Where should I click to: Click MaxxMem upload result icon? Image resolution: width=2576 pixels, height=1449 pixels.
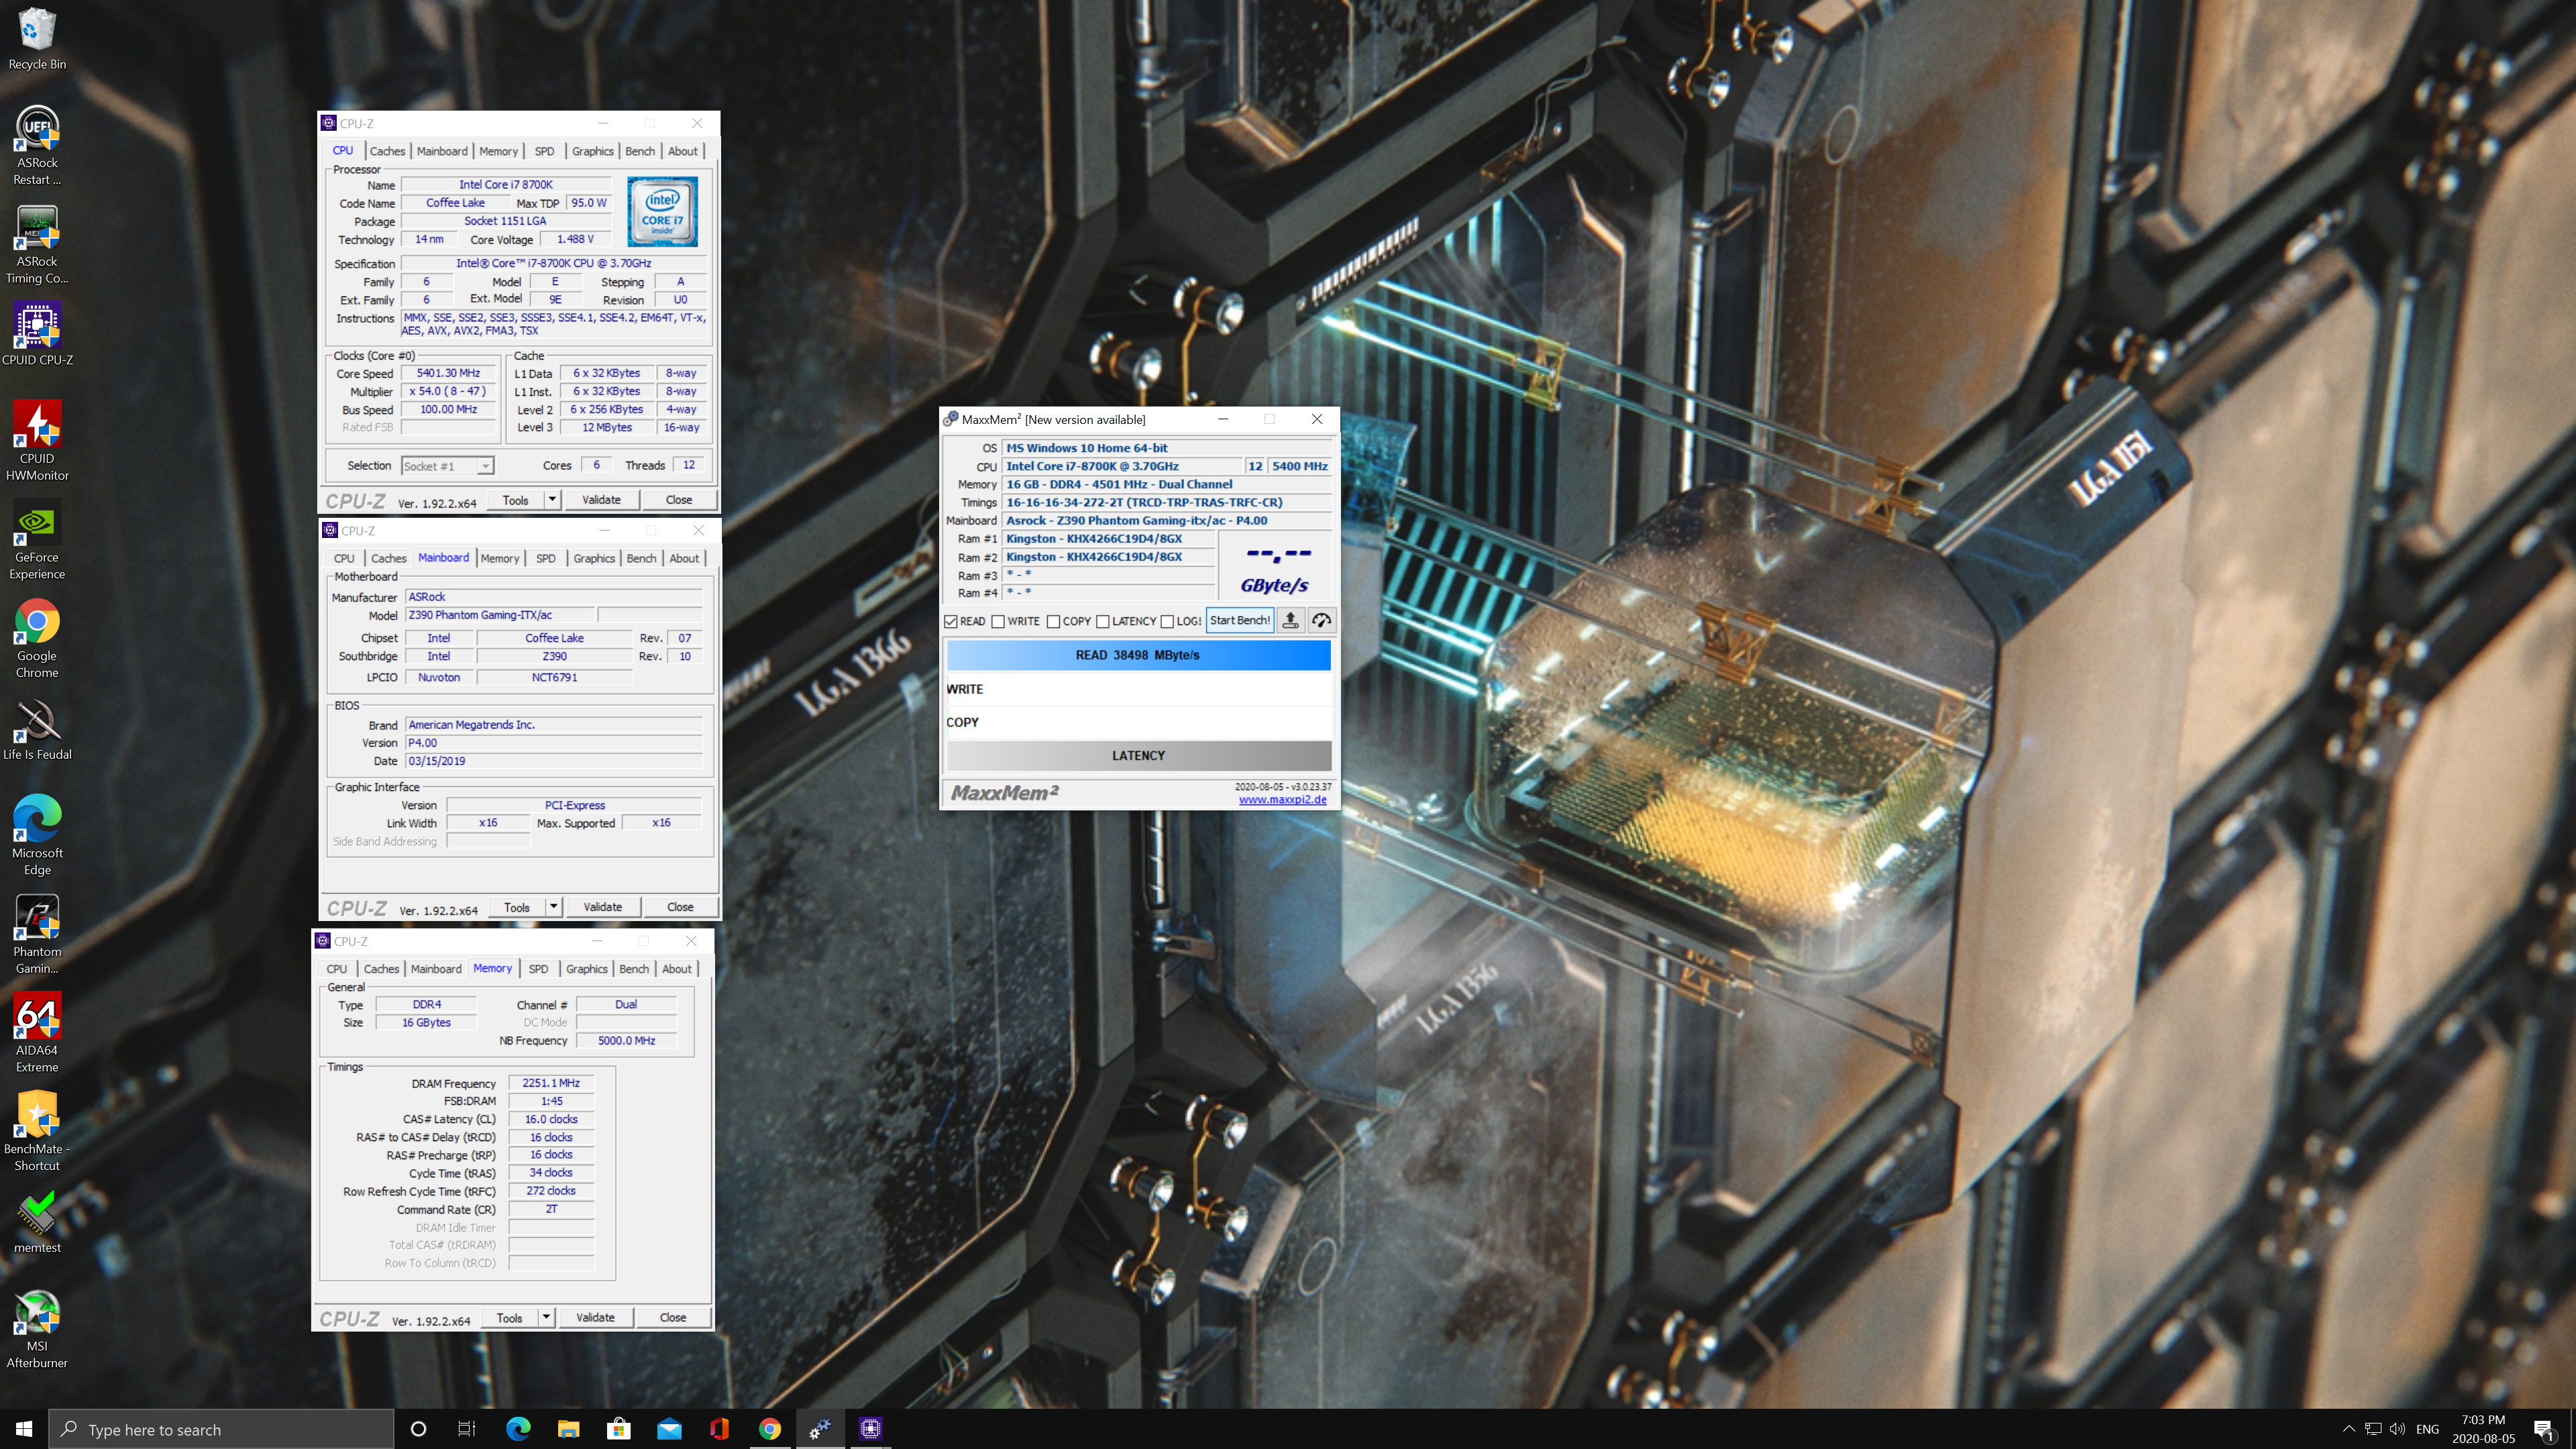click(x=1290, y=620)
